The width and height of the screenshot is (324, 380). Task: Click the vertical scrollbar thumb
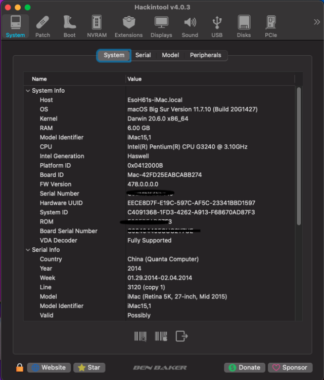[299, 156]
